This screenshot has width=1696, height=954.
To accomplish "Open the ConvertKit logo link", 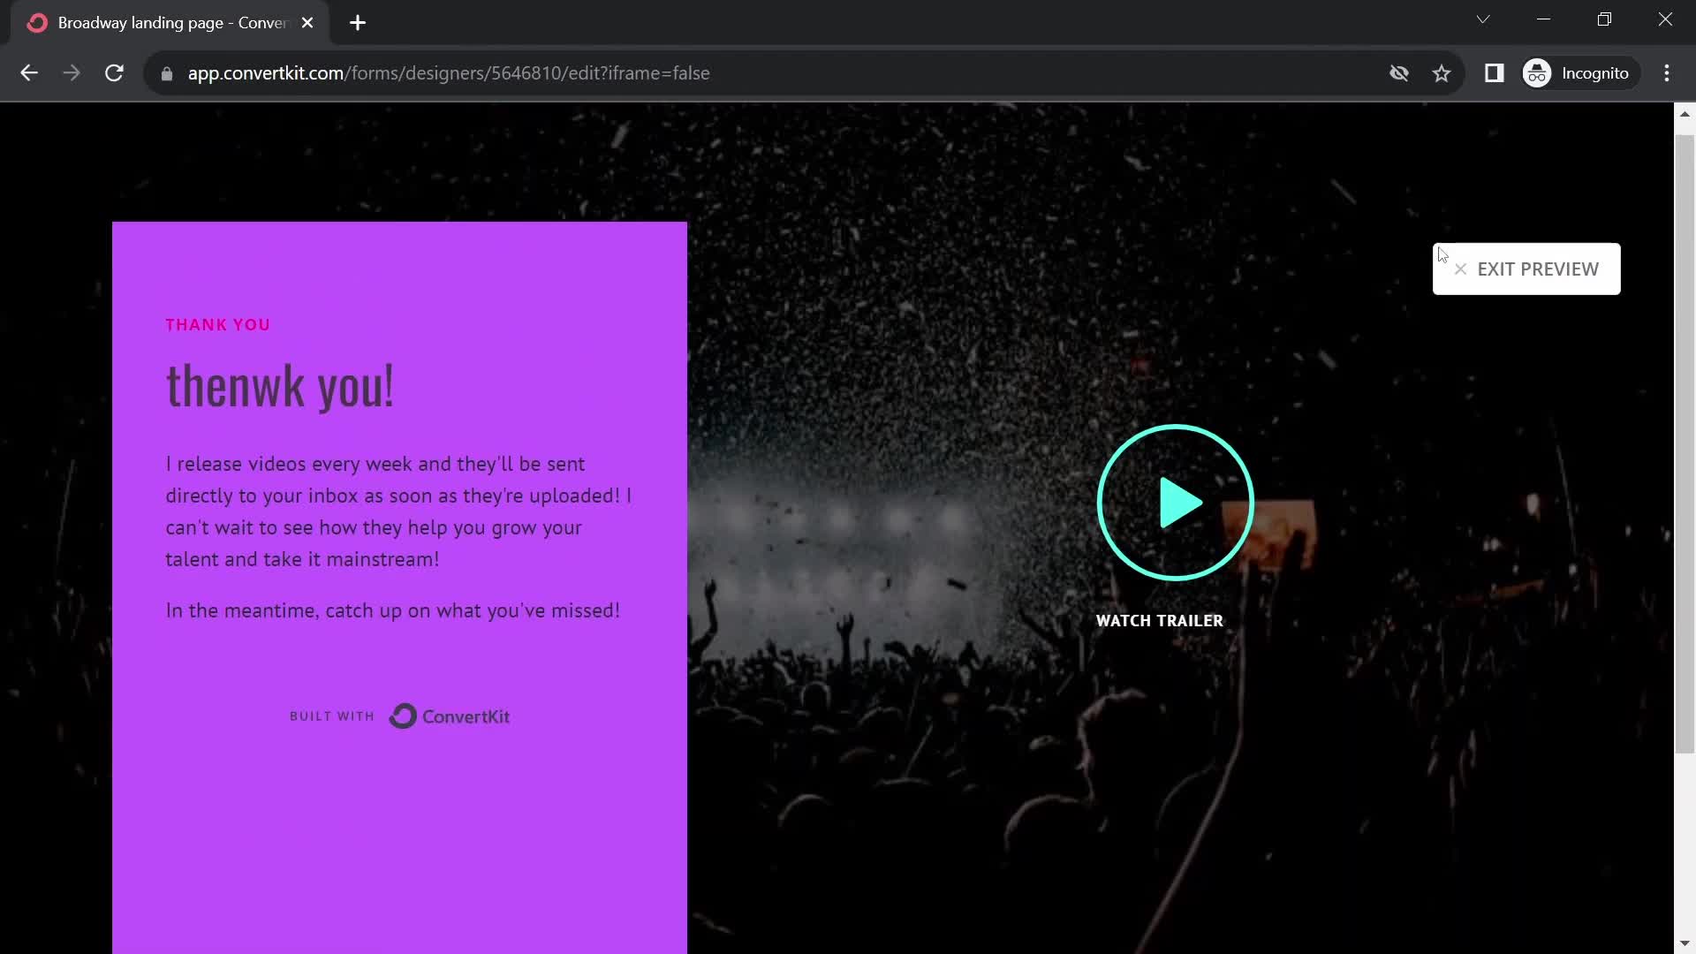I will click(x=450, y=716).
